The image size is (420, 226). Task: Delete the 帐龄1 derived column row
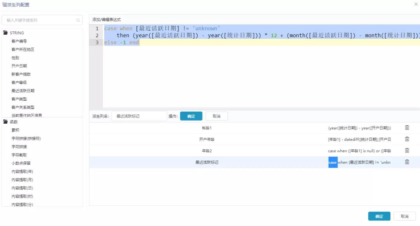click(x=407, y=128)
